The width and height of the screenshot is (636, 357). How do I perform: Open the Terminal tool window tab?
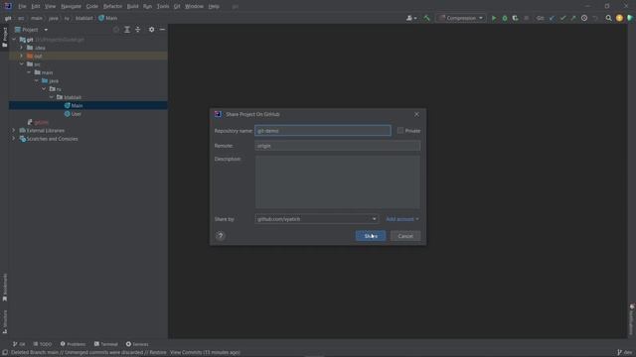[106, 344]
